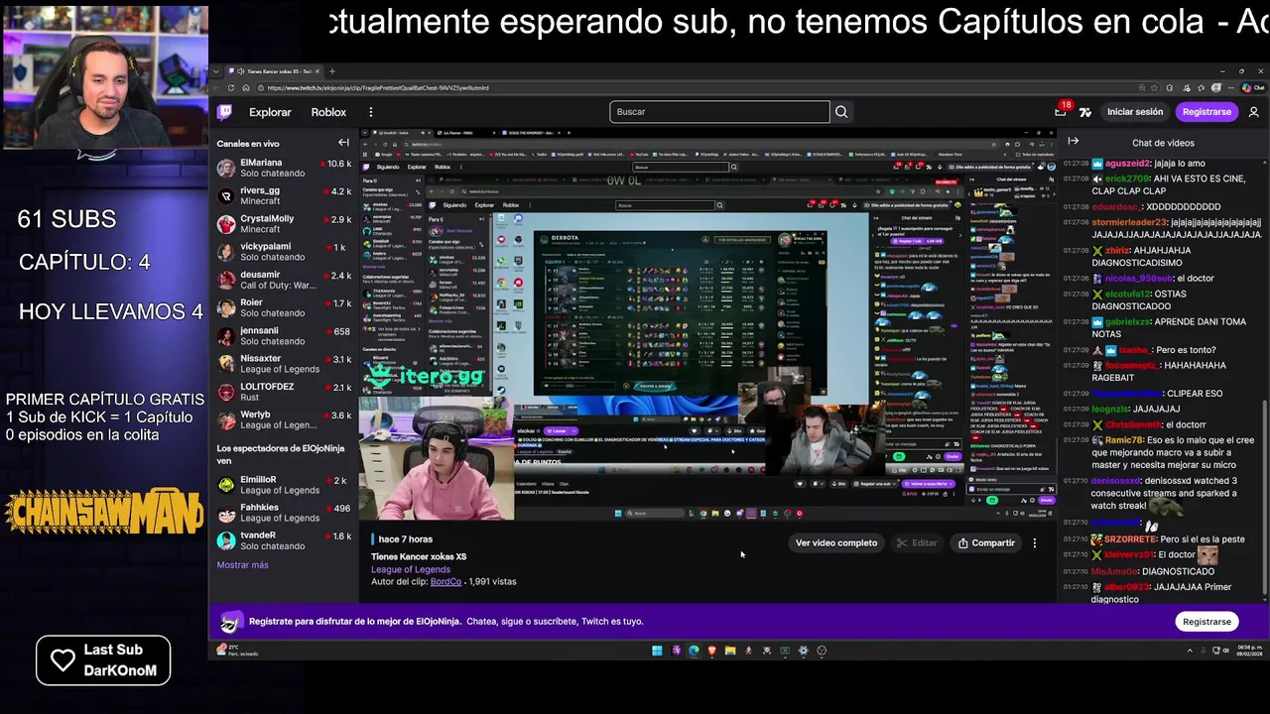Open the ElmiilloR channel avatar
This screenshot has height=714, width=1270.
(226, 485)
